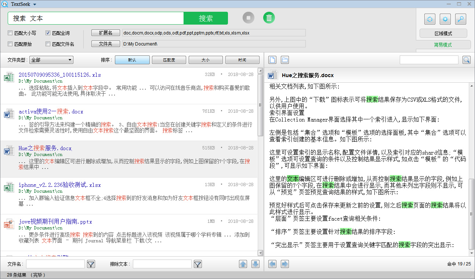Click the blank document icon in preview toolbar
The width and height of the screenshot is (475, 279).
pos(272,60)
